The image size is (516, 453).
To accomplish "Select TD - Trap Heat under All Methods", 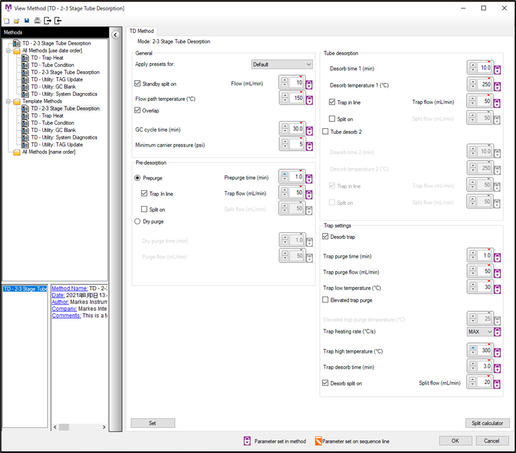I will pyautogui.click(x=47, y=58).
